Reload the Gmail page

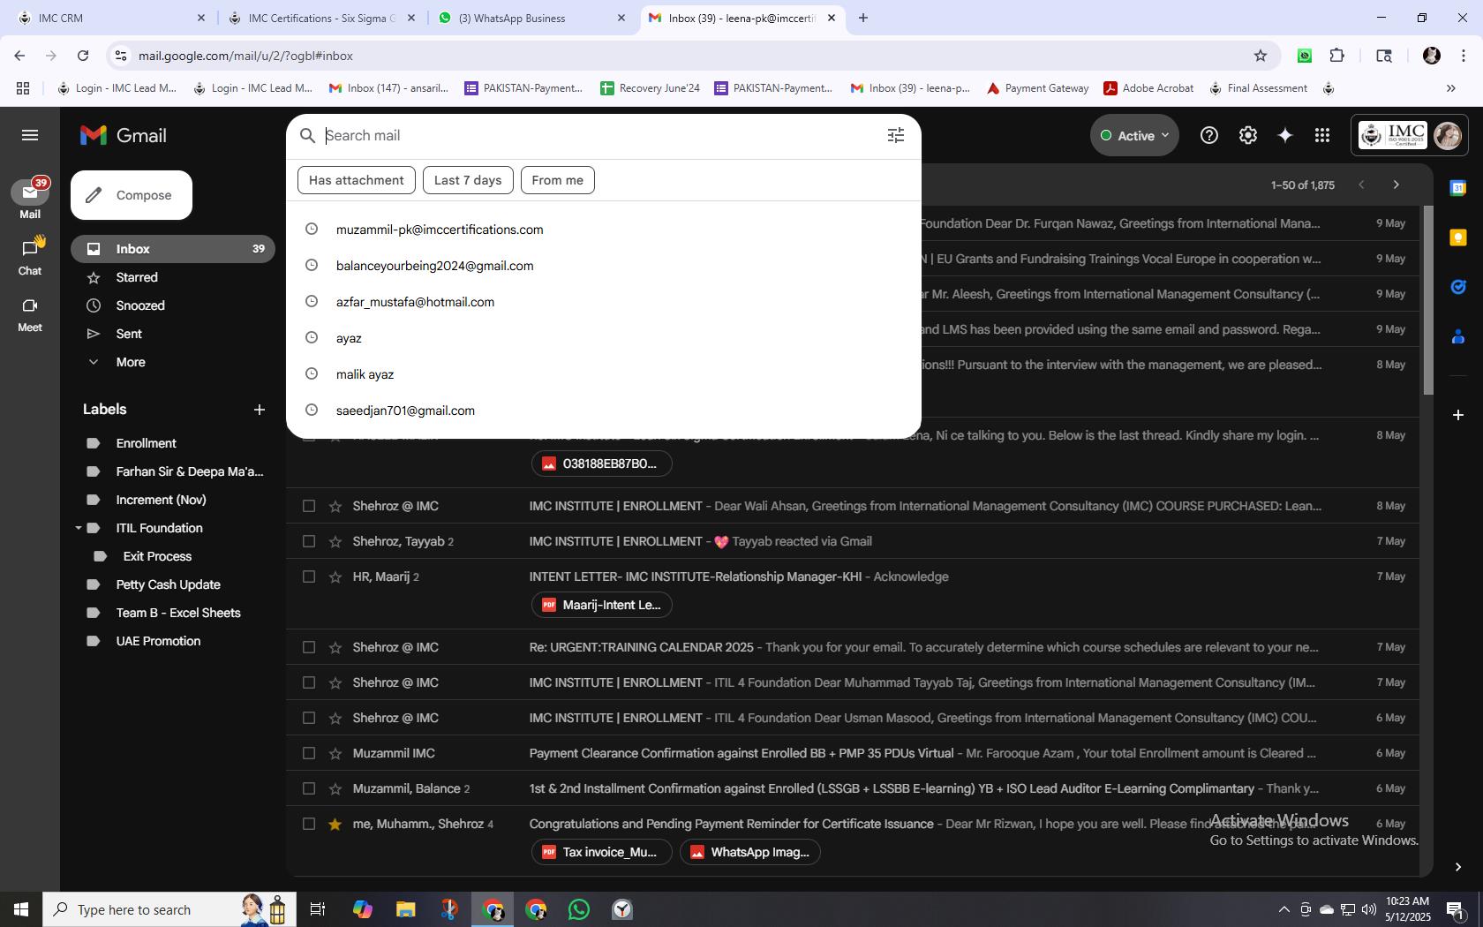tap(83, 56)
